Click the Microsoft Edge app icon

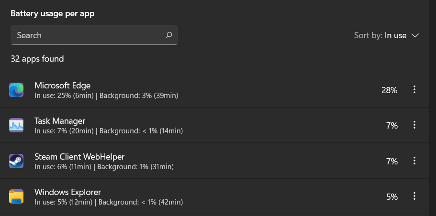click(x=16, y=90)
